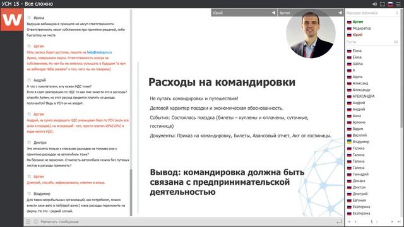
Task: Click the reply icon beside Владимир's chat message
Action: click(29, 194)
